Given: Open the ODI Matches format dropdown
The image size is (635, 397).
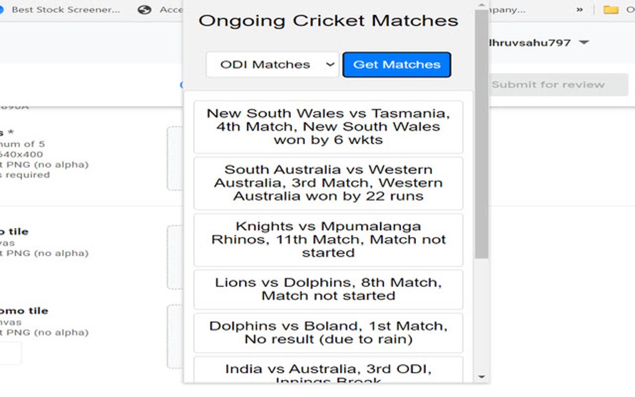Looking at the screenshot, I should [x=272, y=65].
